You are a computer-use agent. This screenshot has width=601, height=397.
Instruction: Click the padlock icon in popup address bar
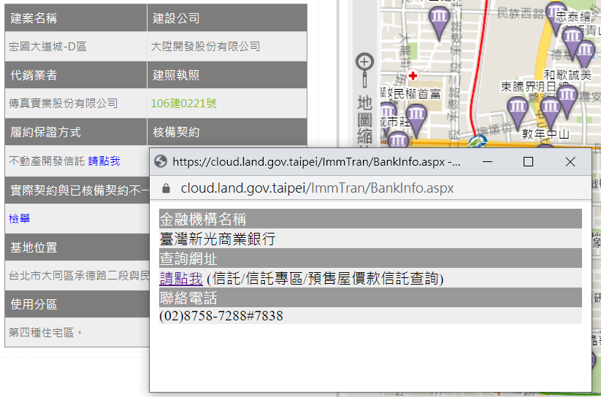[166, 188]
